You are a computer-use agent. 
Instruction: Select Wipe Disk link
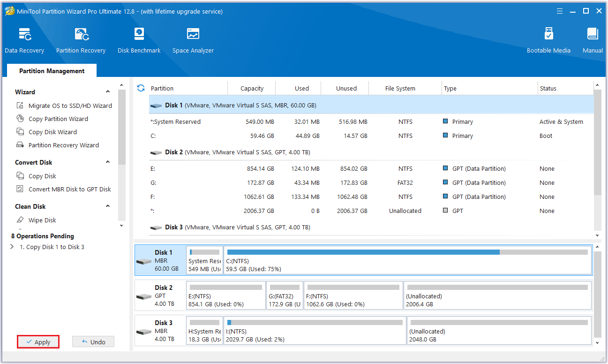point(42,220)
